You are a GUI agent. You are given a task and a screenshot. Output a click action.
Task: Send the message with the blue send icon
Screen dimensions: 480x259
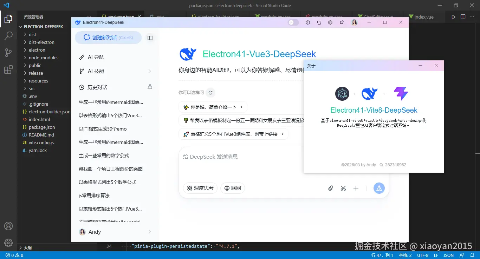click(379, 188)
